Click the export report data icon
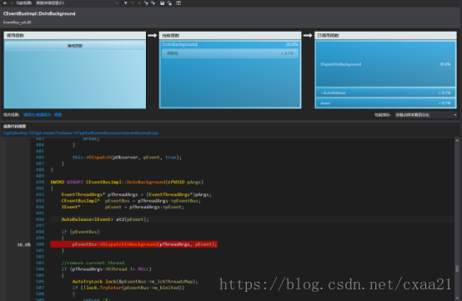This screenshot has height=301, width=462. click(x=169, y=3)
